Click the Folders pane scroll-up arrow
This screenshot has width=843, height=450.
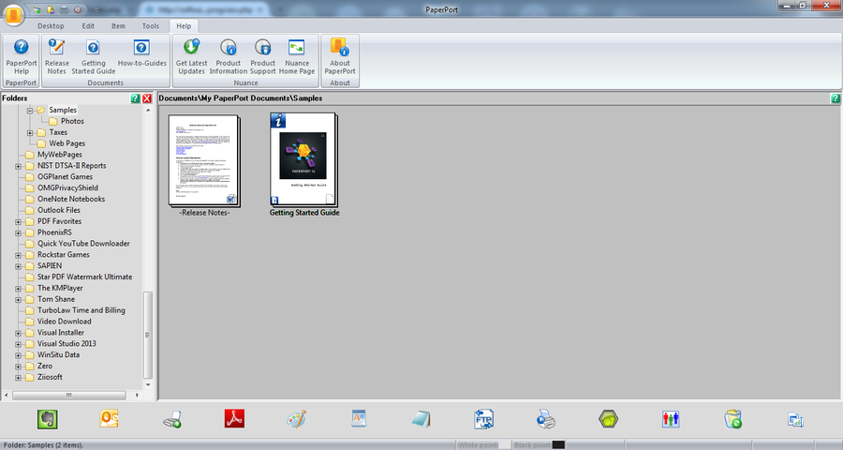tap(148, 110)
